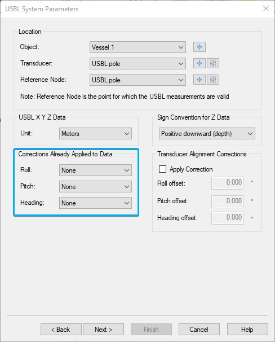Open the Reference Node dropdown
Screen dimensions: 275x342
tap(137, 80)
